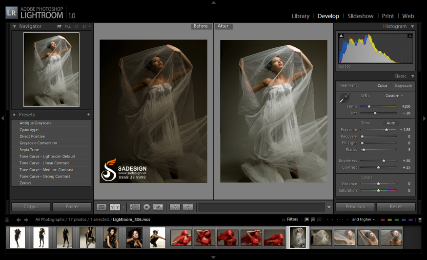Choose Grayscale treatment

click(x=403, y=85)
